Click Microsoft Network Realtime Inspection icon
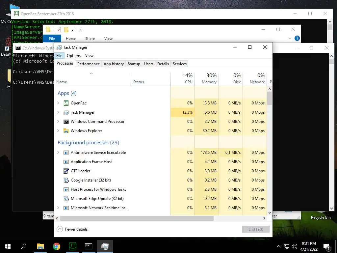Viewport: 337px width, 253px height. coord(66,208)
